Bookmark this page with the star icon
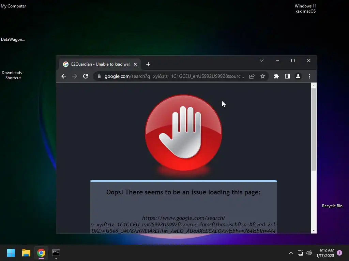 (263, 76)
